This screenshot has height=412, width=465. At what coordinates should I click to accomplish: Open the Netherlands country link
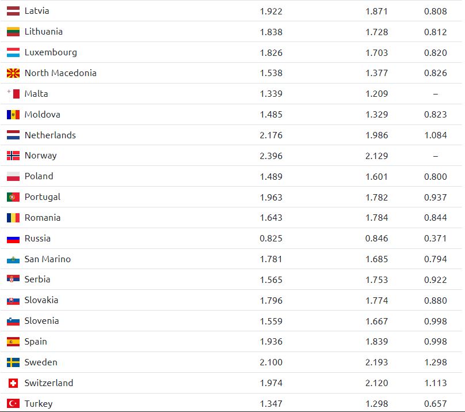pyautogui.click(x=50, y=135)
